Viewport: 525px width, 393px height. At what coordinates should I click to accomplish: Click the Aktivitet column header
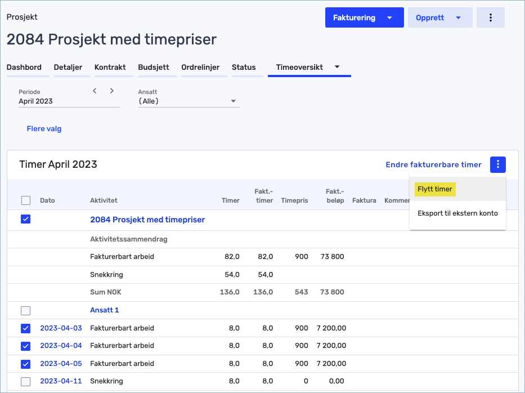tap(104, 200)
